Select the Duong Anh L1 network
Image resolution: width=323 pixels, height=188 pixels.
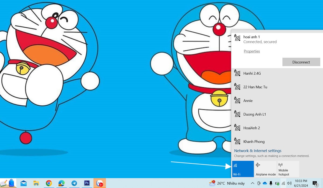277,114
